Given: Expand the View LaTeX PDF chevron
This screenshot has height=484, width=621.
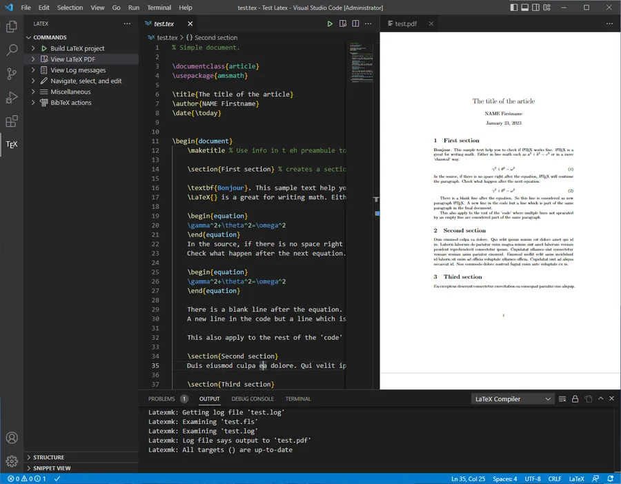Looking at the screenshot, I should (33, 59).
